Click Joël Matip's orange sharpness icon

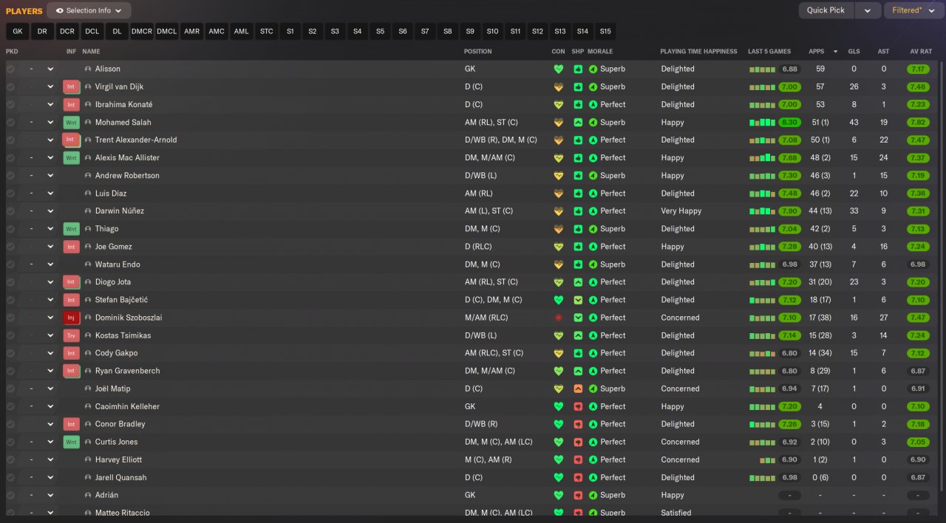578,389
